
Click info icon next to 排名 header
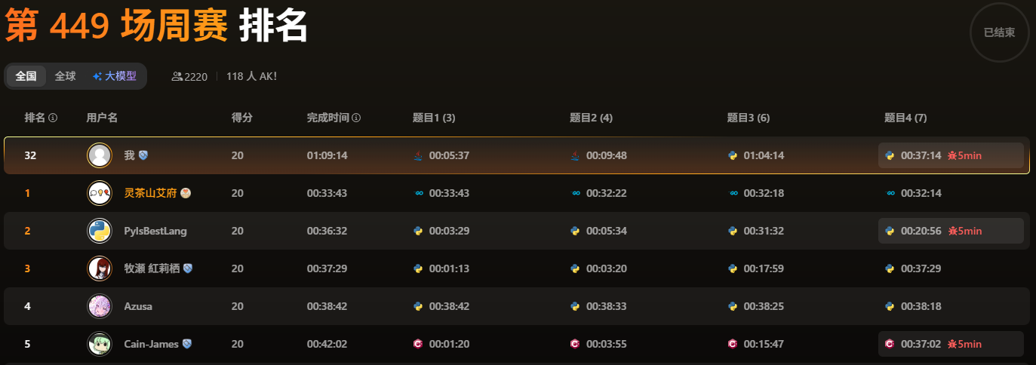(x=53, y=118)
